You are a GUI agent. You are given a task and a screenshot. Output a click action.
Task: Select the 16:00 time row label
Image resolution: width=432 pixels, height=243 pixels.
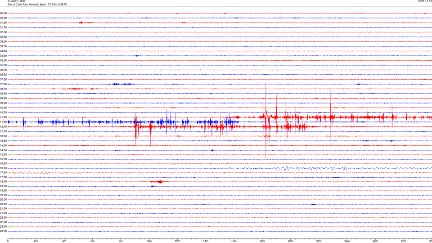point(3,163)
